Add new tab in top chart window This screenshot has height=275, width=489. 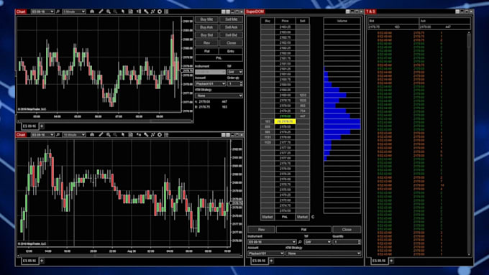tap(42, 126)
